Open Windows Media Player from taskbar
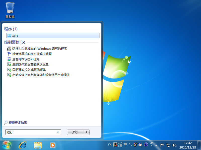201x150 pixels. 53,145
